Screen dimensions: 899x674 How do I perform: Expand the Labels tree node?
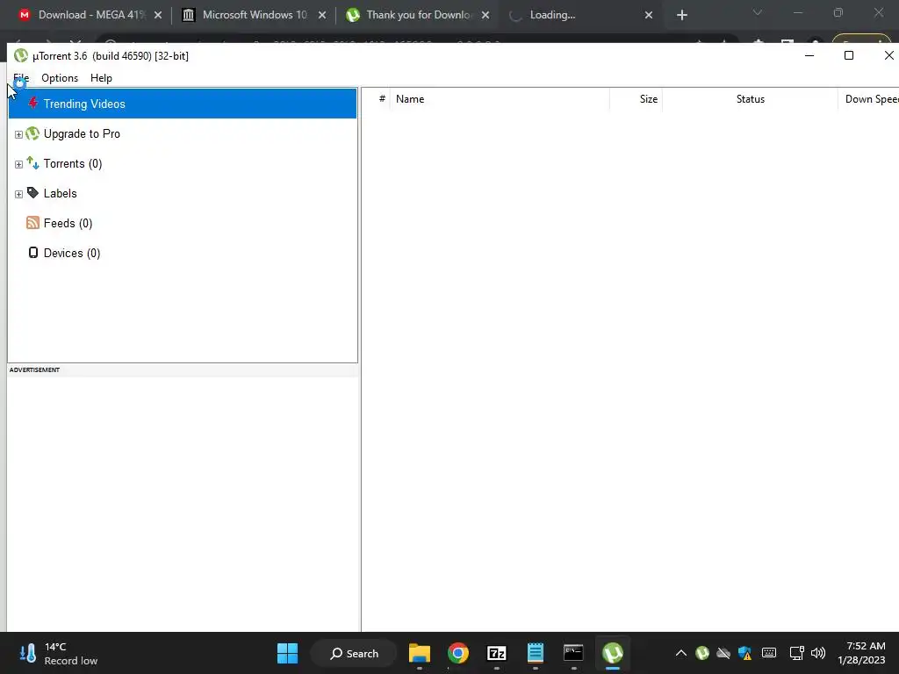click(18, 194)
